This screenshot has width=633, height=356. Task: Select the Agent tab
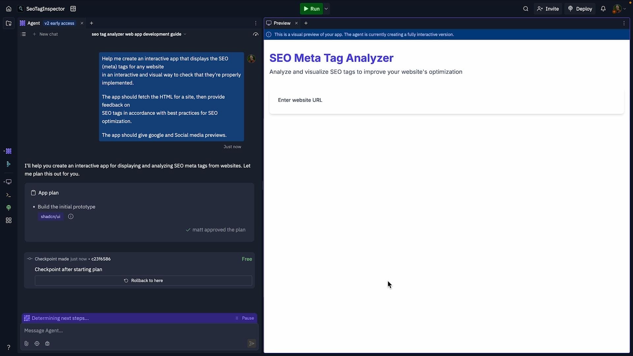pos(33,23)
